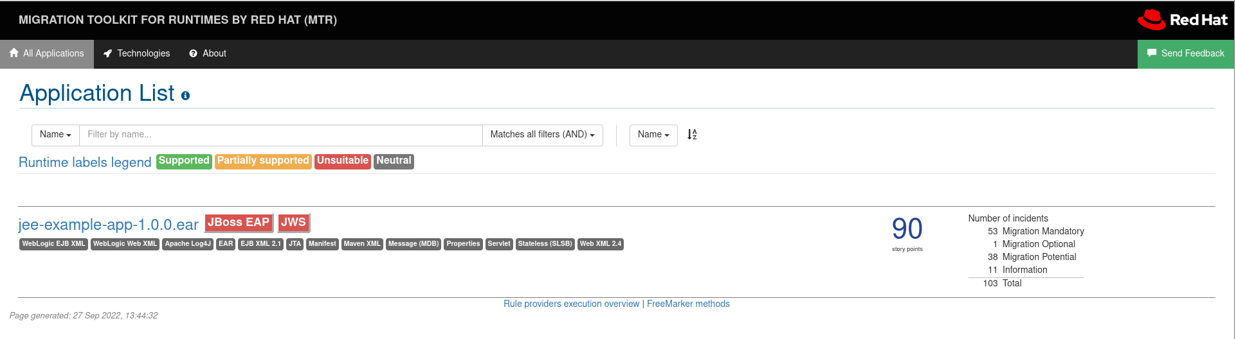
Task: Click the JWS runtime label
Action: point(294,223)
